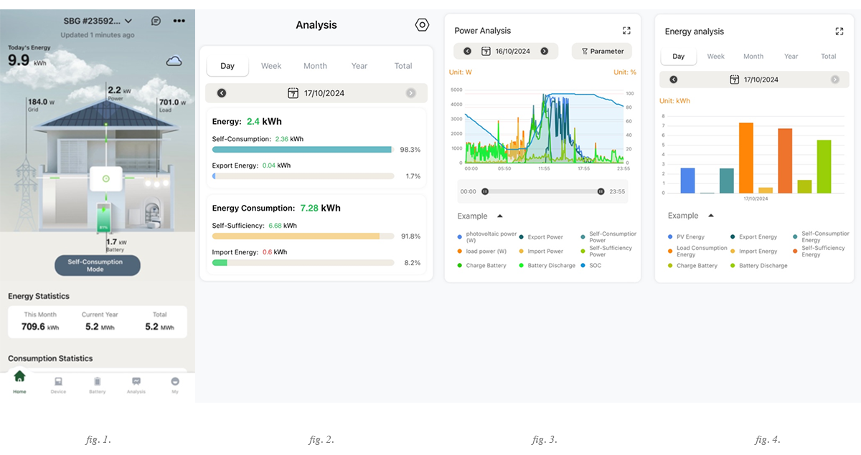Go to previous day on Analysis screen
861x455 pixels.
[x=222, y=93]
